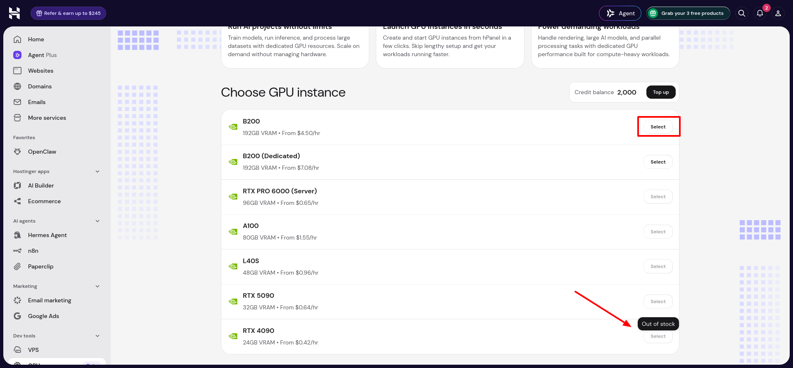Click the Websites window icon
Viewport: 793px width, 368px height.
pos(17,71)
